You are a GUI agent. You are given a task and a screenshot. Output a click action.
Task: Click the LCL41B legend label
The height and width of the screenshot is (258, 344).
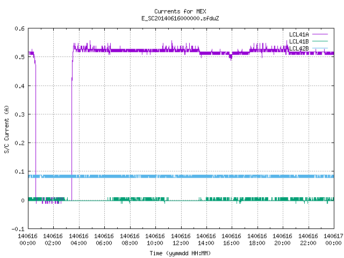tap(299, 41)
